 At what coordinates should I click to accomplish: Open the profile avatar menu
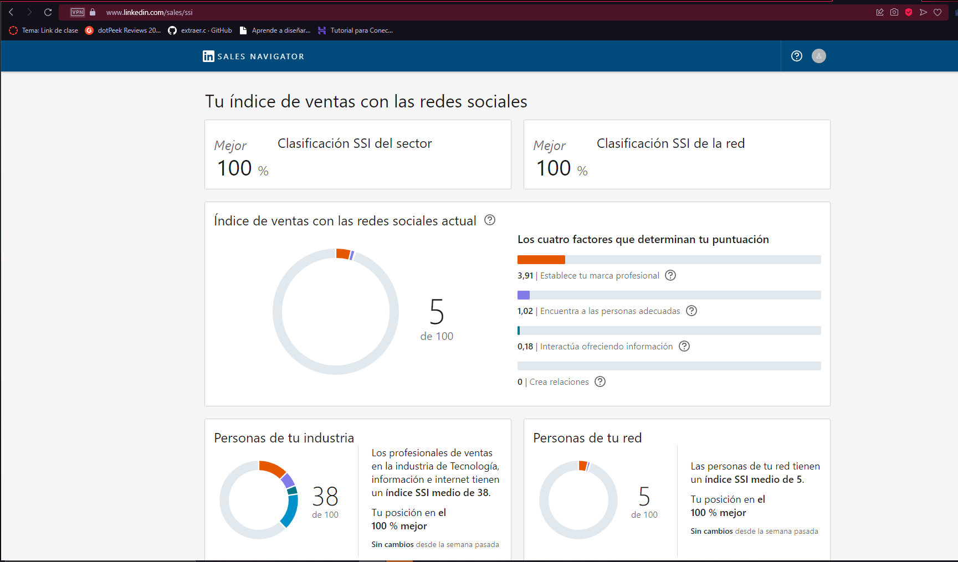point(819,56)
